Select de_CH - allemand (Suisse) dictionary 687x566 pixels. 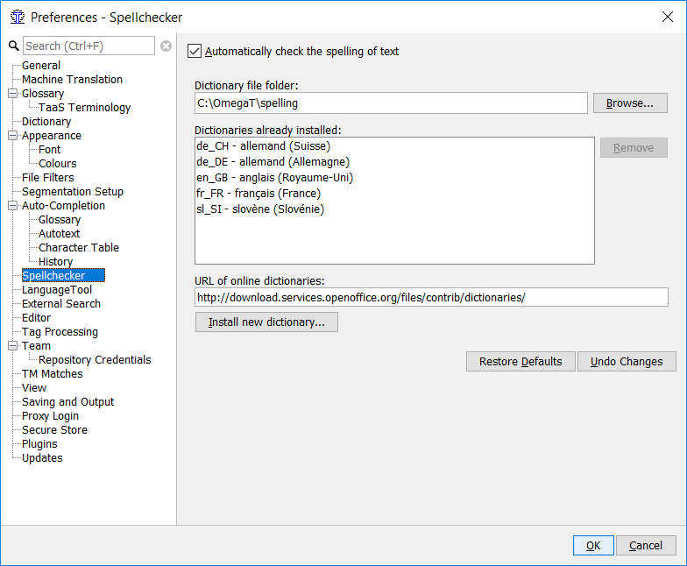tap(394, 145)
